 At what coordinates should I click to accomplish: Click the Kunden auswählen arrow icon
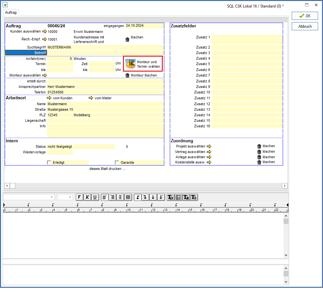tap(45, 32)
